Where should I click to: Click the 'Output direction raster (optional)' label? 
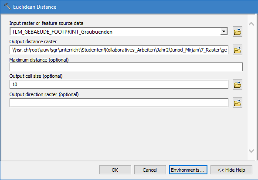point(44,94)
